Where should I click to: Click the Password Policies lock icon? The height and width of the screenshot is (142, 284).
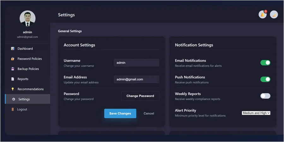point(13,59)
